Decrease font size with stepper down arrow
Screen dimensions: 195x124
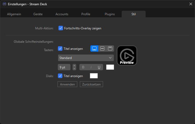[74, 69]
